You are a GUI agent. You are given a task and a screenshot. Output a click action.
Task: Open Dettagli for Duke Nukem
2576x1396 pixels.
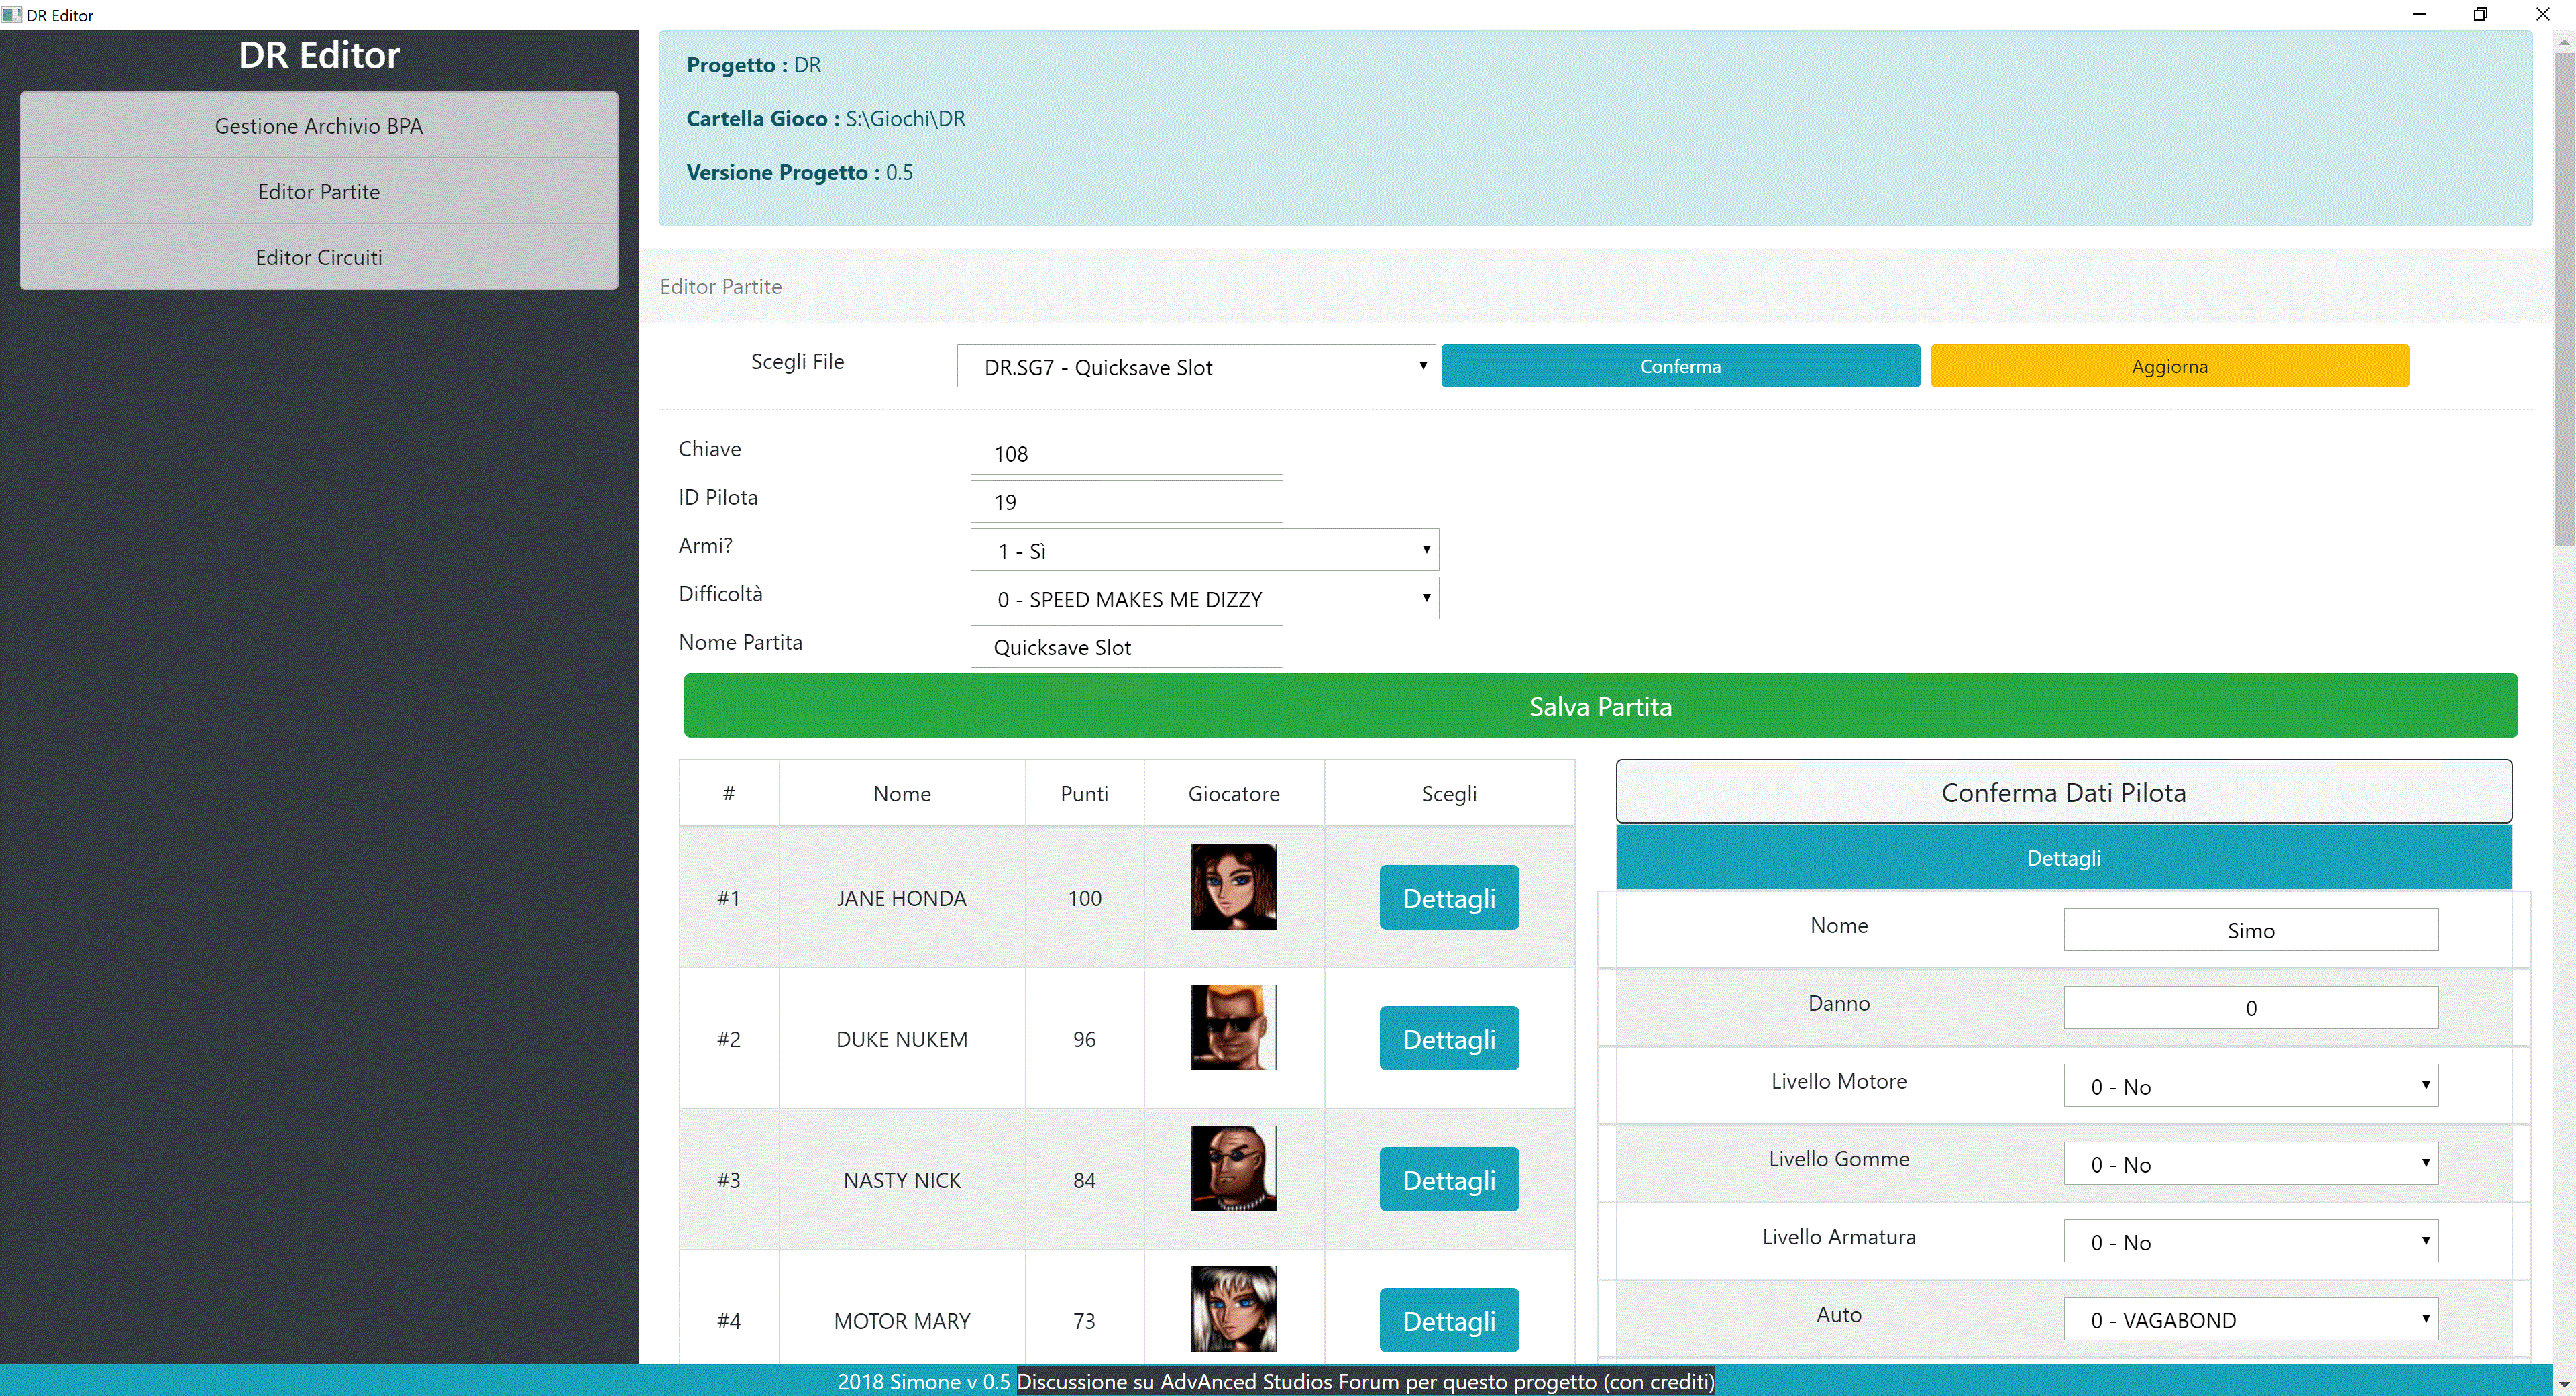(1449, 1039)
